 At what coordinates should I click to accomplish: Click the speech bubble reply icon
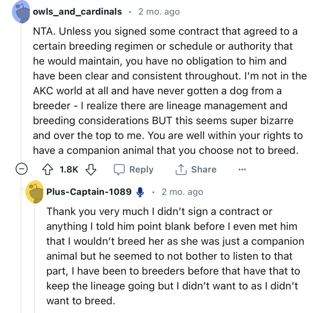119,169
